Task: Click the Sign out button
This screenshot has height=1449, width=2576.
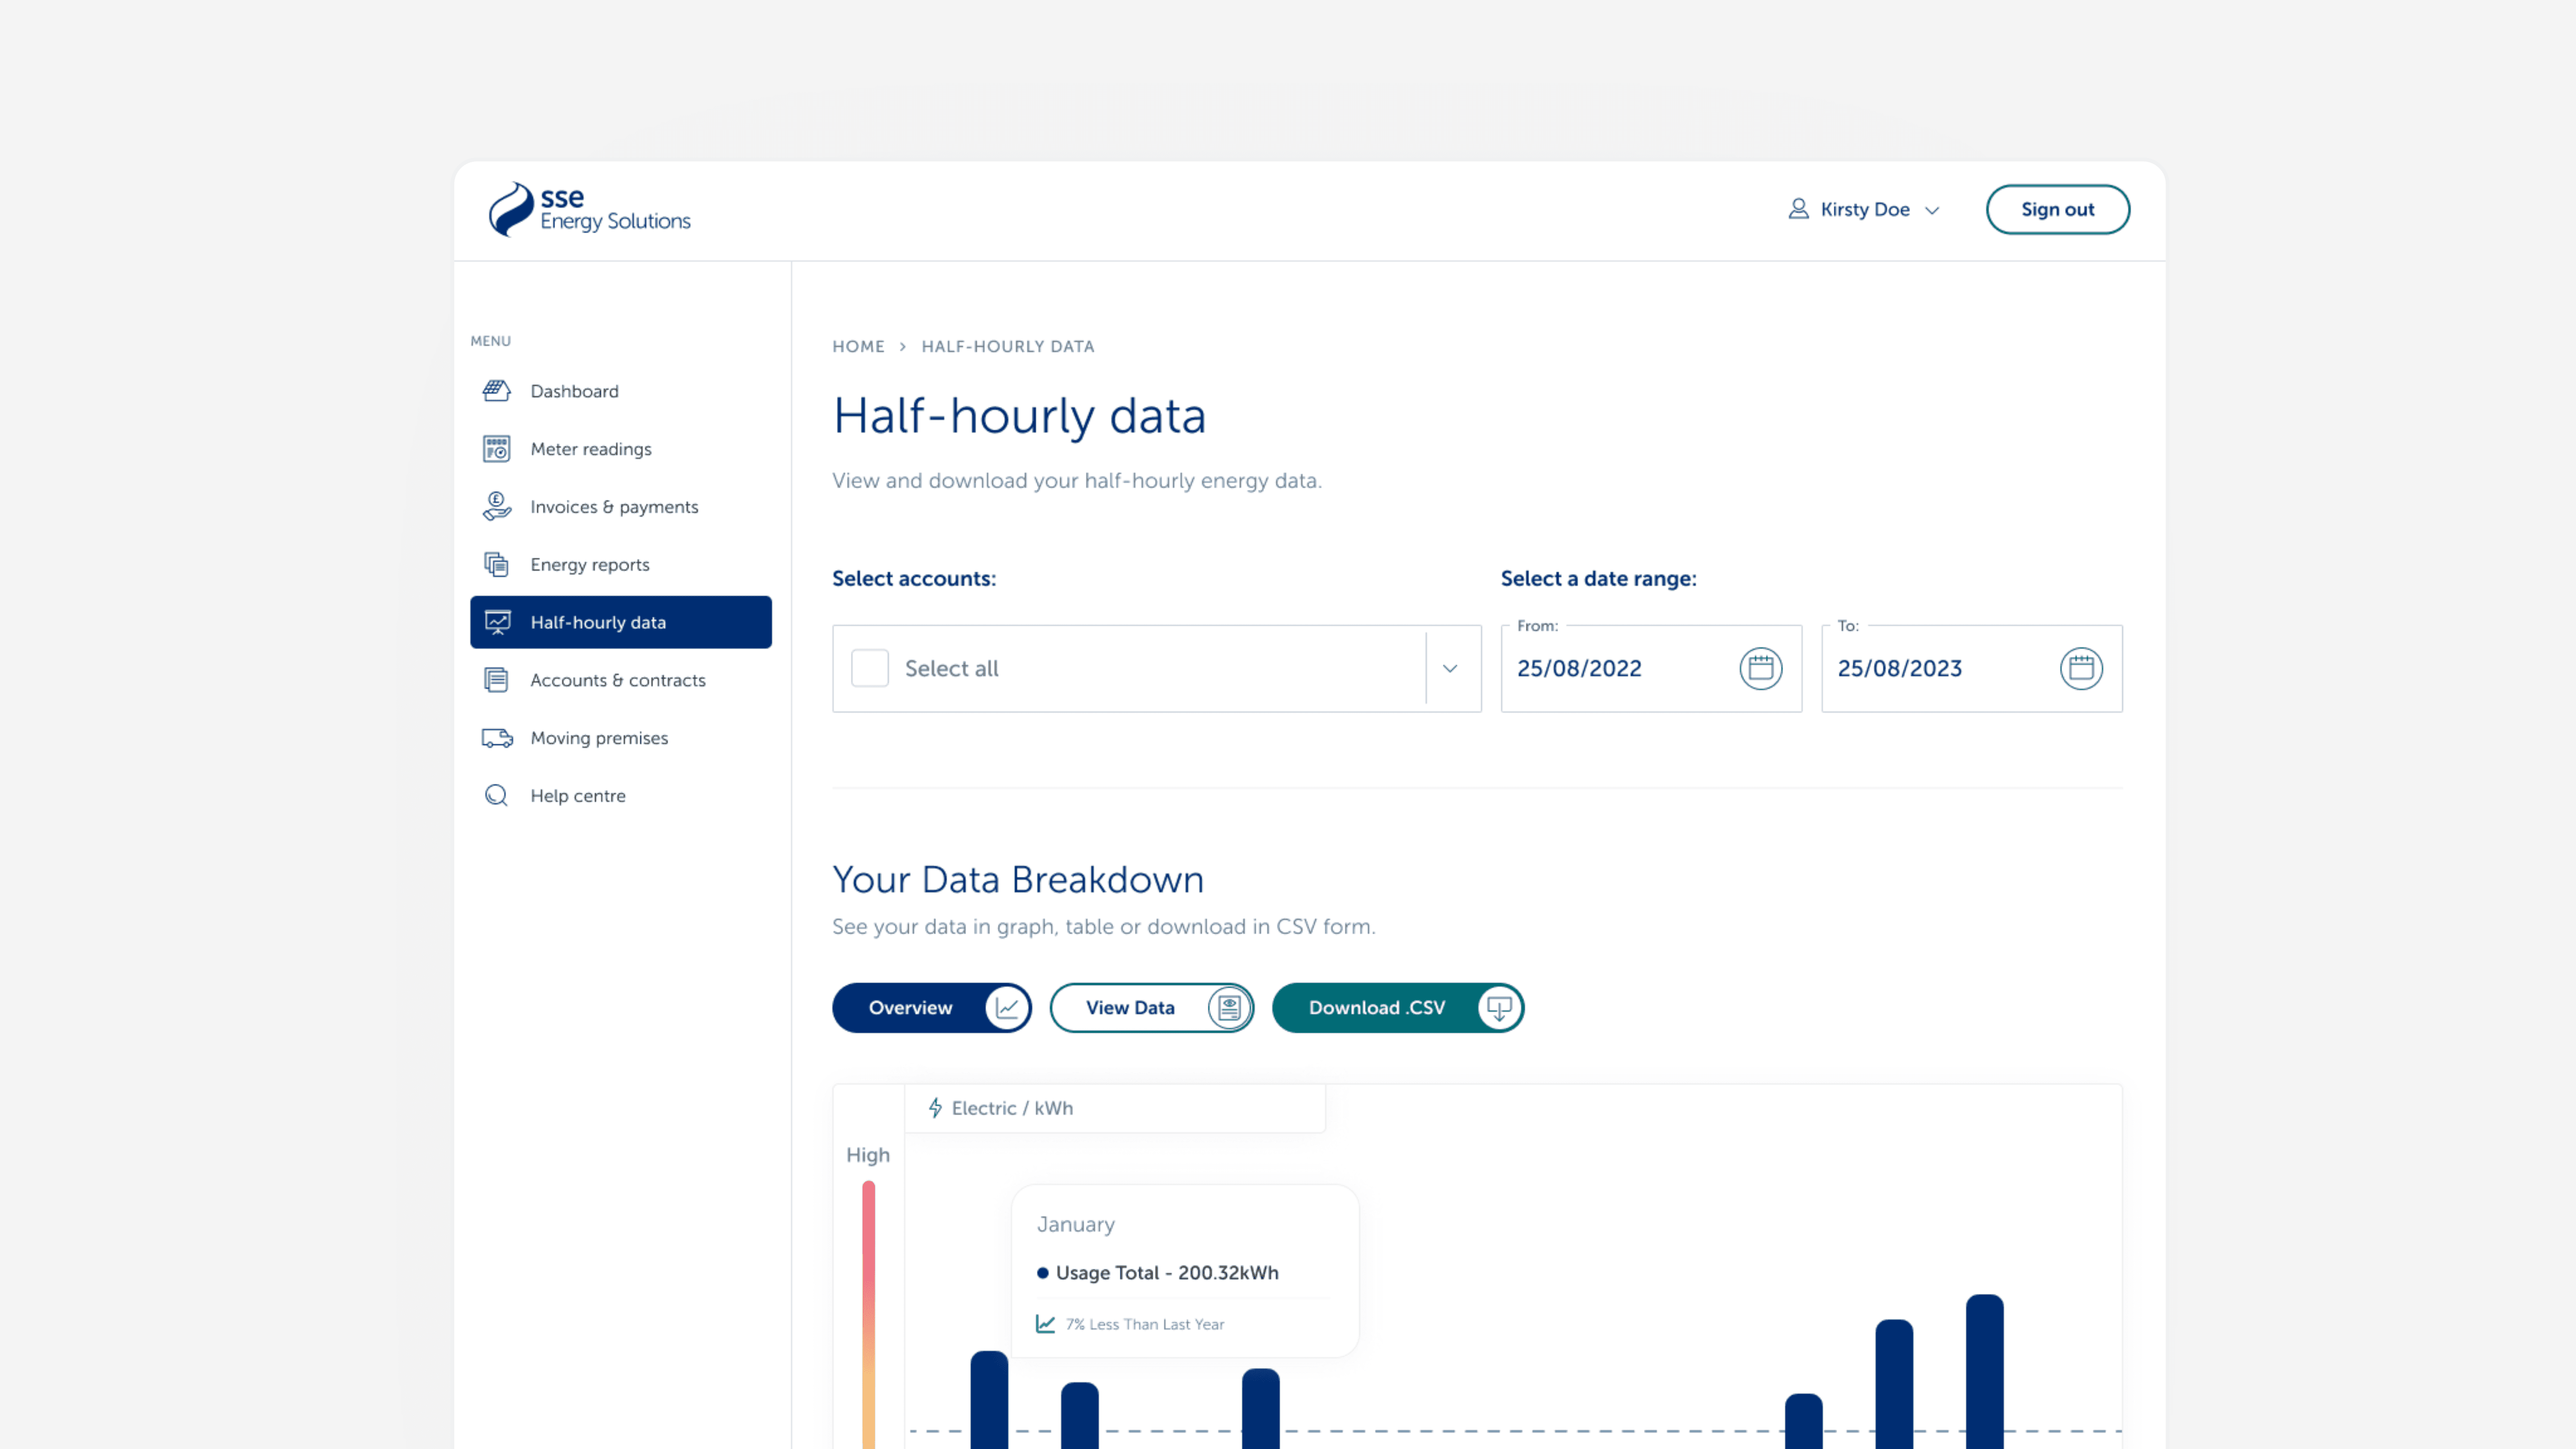Action: pyautogui.click(x=2057, y=210)
